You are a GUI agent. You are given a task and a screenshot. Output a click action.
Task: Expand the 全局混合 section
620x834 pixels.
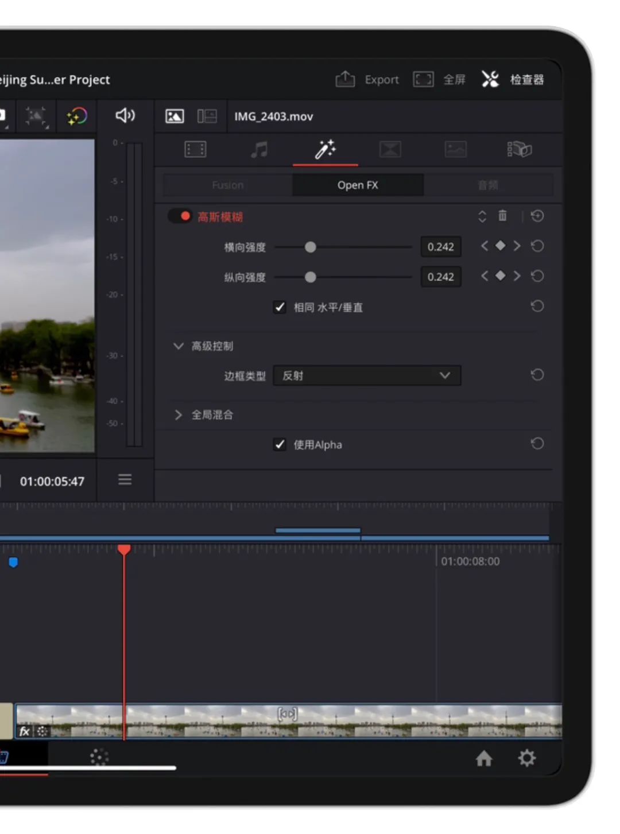tap(179, 415)
